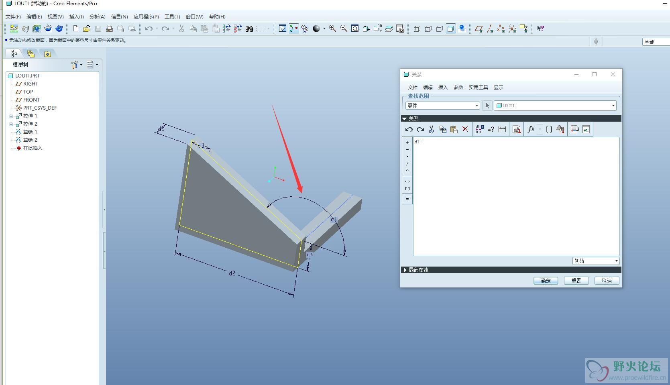Image resolution: width=670 pixels, height=385 pixels.
Task: Toggle datum planes visibility
Action: point(479,29)
